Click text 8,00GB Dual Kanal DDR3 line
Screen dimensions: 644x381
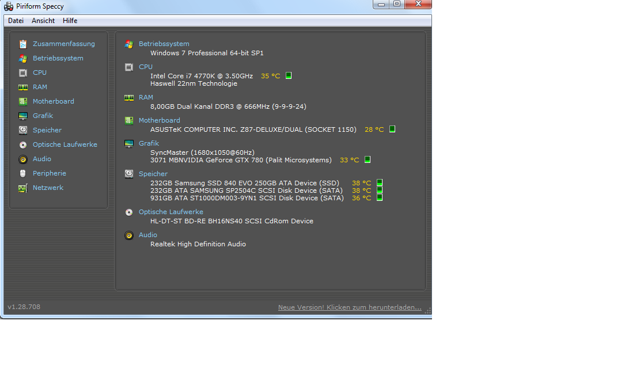228,106
